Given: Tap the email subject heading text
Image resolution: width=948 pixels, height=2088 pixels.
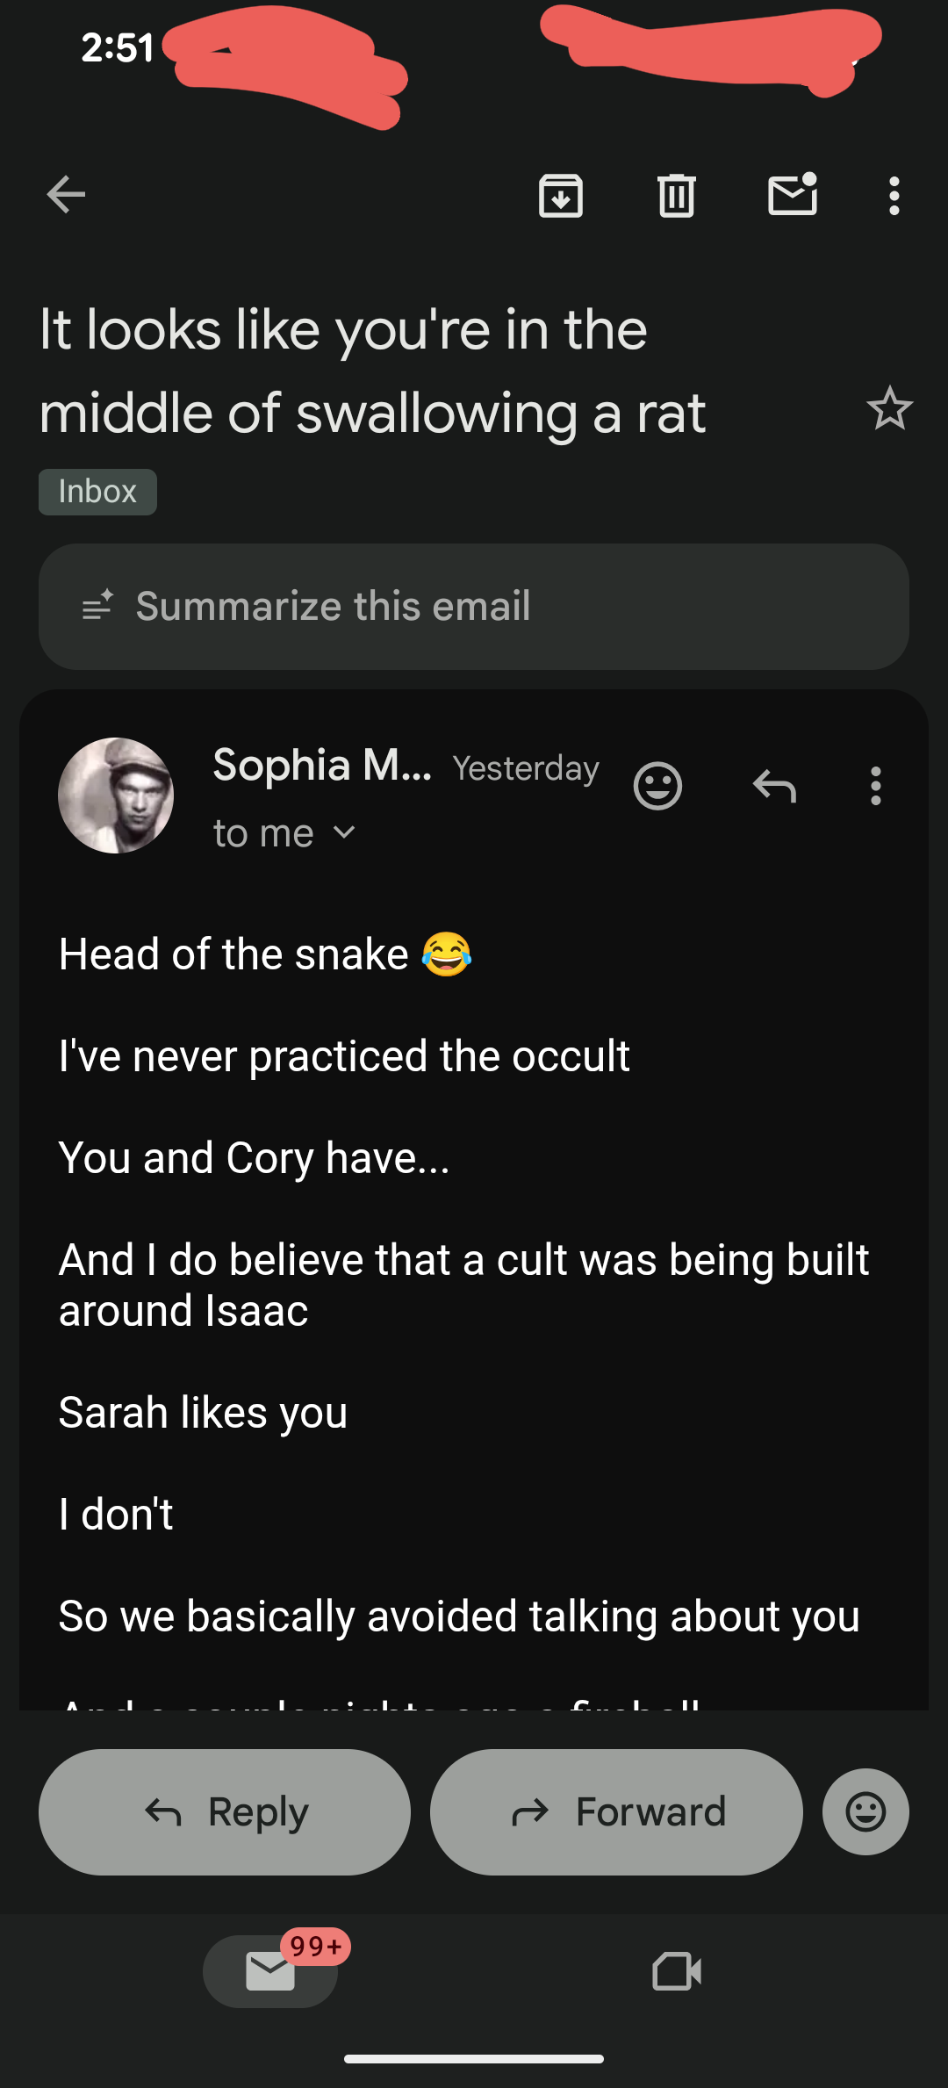Looking at the screenshot, I should (x=373, y=371).
